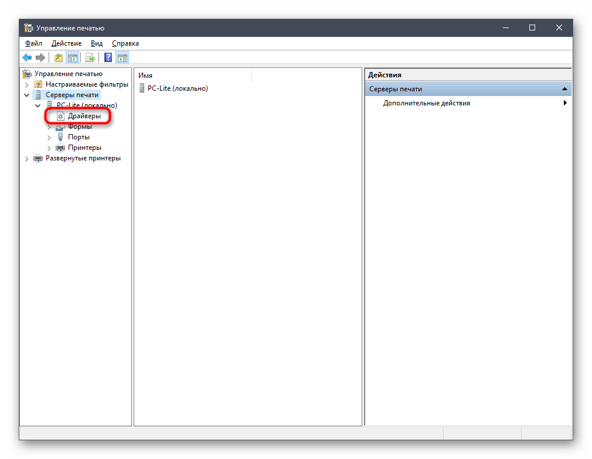
Task: Click the Up one level folder icon
Action: 58,57
